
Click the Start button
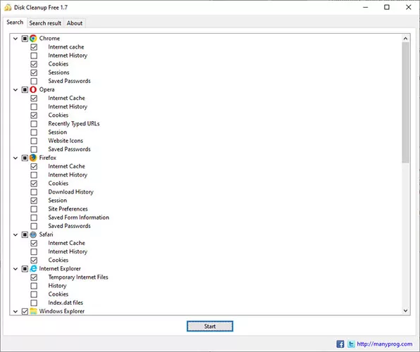point(210,326)
